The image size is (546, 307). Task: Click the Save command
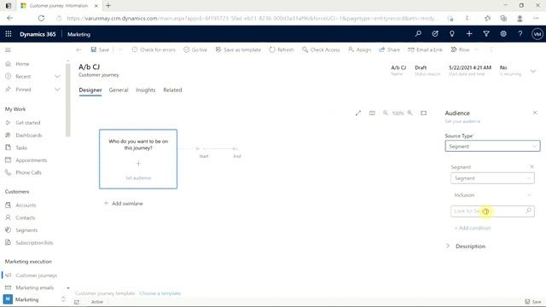[x=101, y=49]
